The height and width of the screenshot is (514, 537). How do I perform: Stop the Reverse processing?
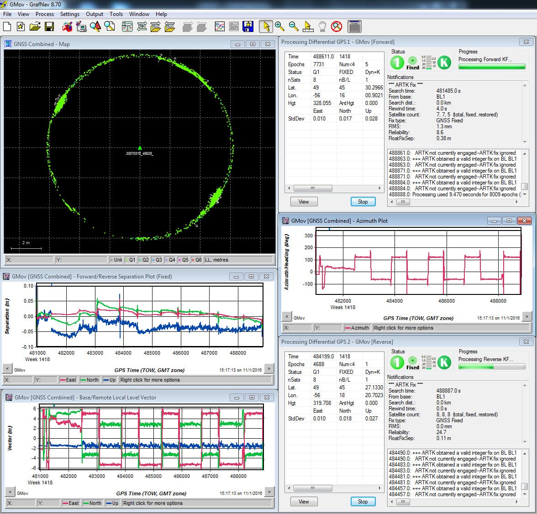[x=363, y=502]
